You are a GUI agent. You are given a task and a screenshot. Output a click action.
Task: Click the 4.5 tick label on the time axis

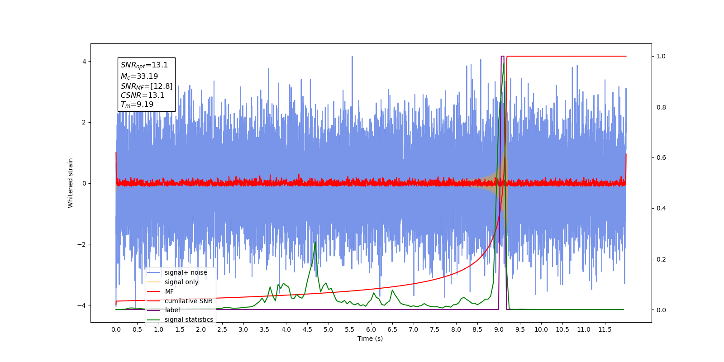[x=307, y=329]
